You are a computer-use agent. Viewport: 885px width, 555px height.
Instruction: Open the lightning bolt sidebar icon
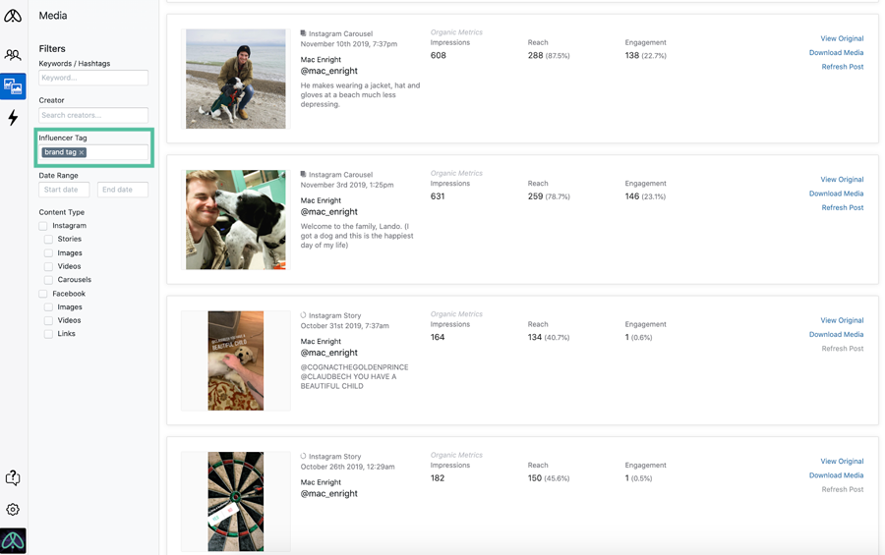click(x=13, y=117)
